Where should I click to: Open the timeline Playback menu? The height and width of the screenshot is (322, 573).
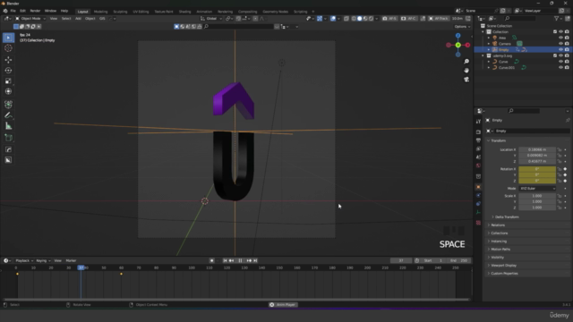24,260
